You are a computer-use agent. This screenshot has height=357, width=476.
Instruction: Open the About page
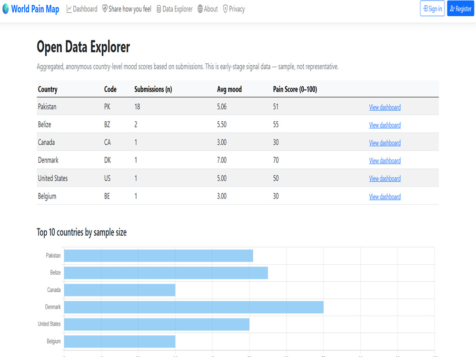click(x=208, y=9)
